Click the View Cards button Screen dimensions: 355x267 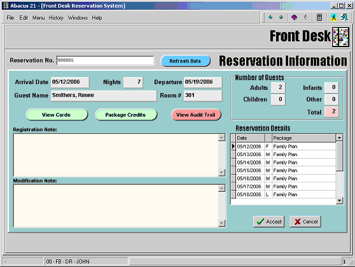pyautogui.click(x=57, y=115)
